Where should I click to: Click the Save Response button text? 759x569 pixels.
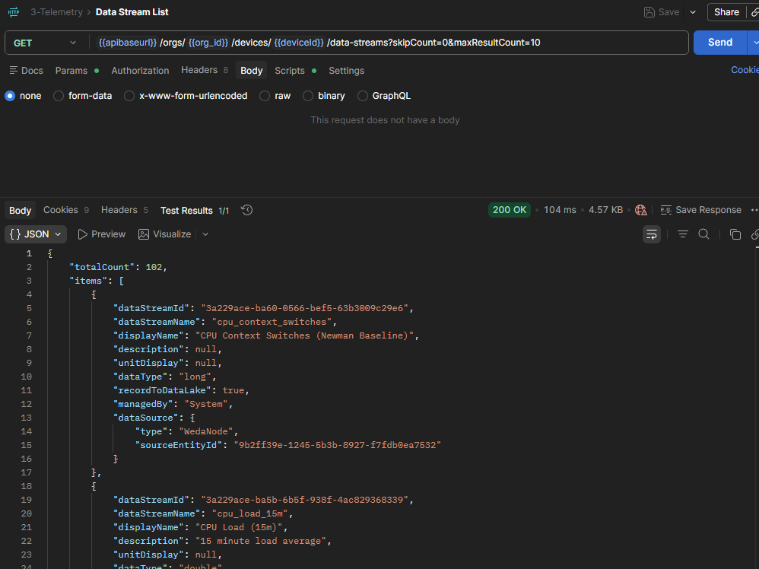click(708, 210)
